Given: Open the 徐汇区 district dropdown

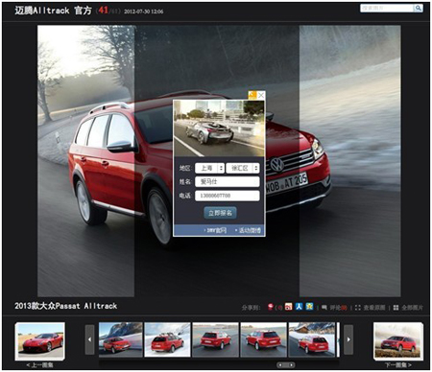Looking at the screenshot, I should pos(243,168).
